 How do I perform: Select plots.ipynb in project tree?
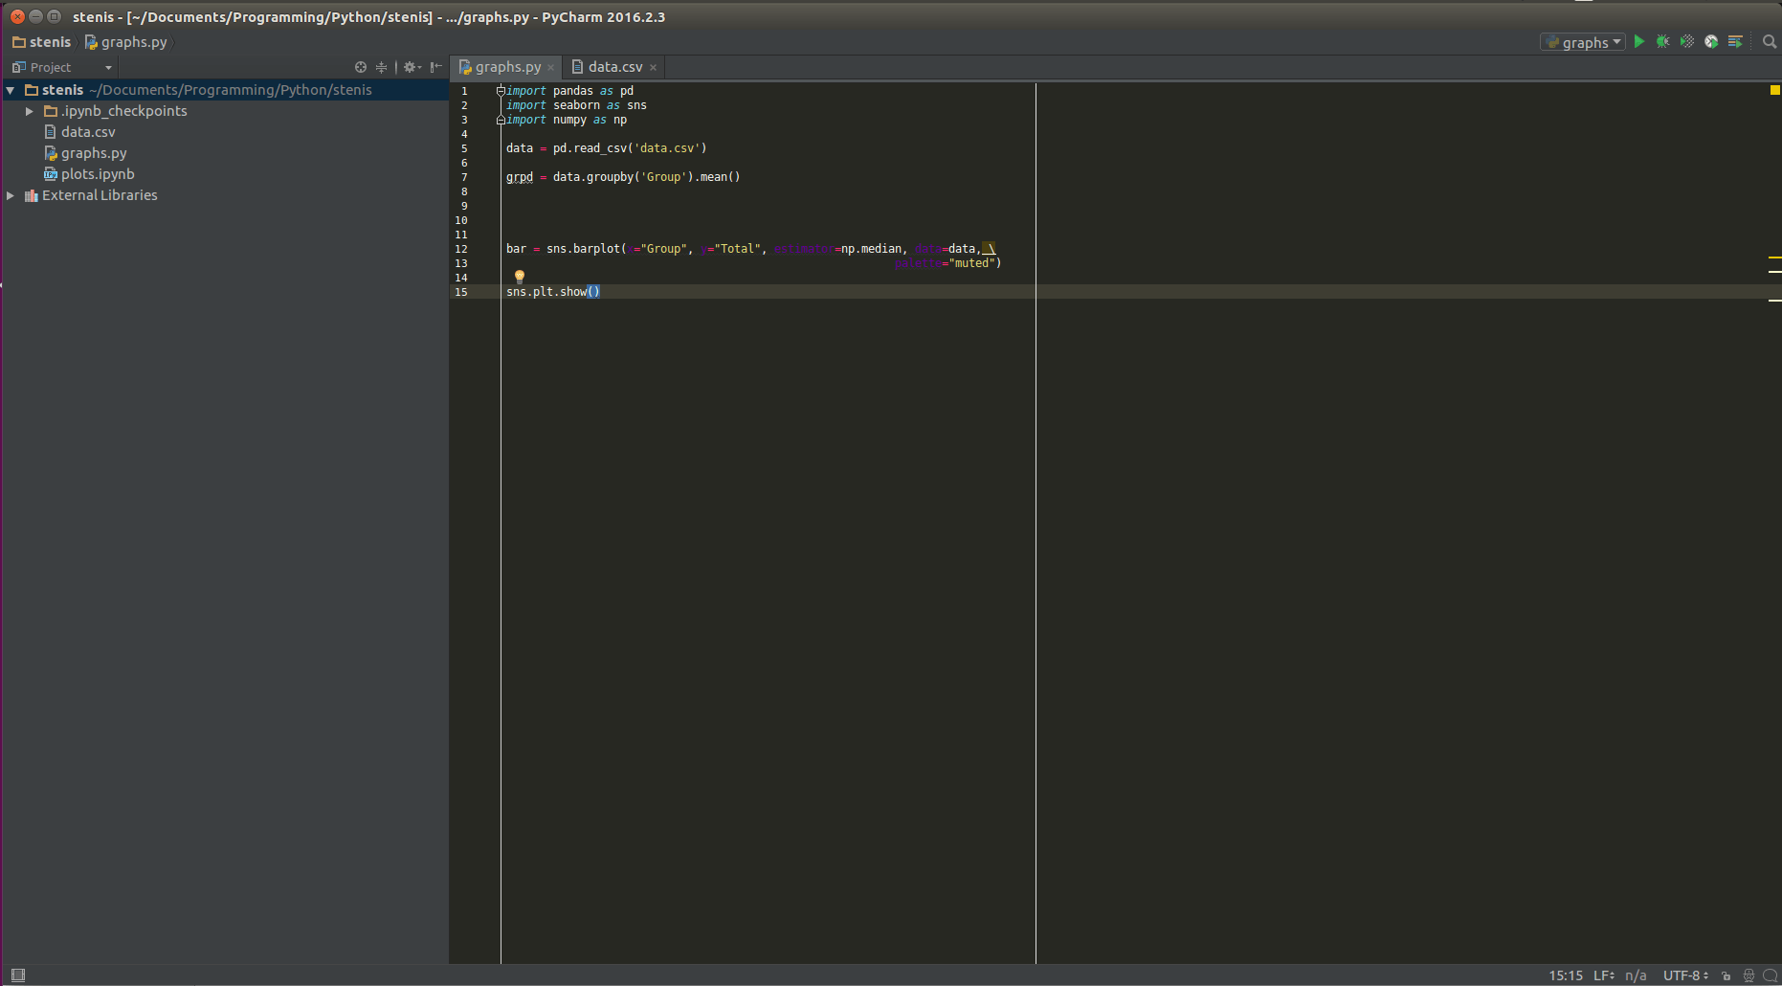(x=98, y=174)
